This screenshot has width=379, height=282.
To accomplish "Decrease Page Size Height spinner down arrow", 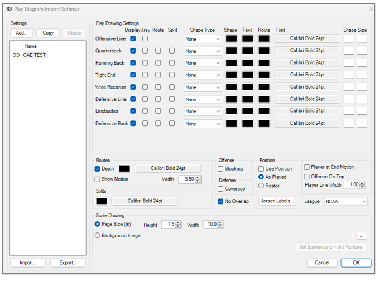I will click(178, 226).
